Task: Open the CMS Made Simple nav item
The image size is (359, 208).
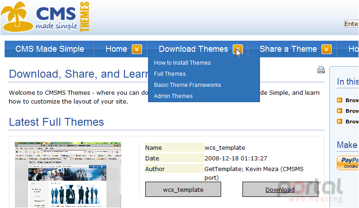Action: click(50, 49)
